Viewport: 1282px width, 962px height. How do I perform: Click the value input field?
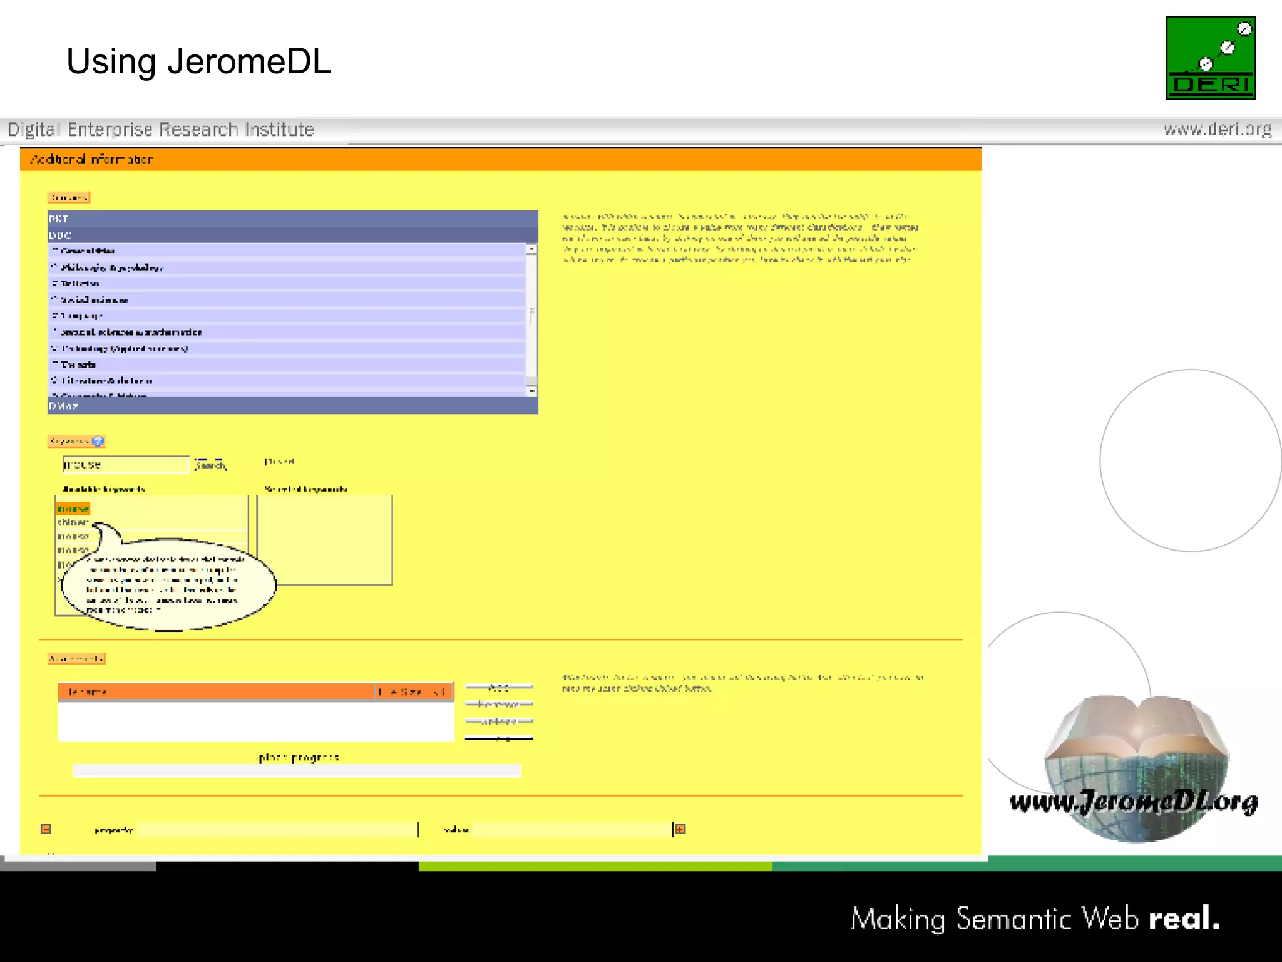[x=572, y=830]
